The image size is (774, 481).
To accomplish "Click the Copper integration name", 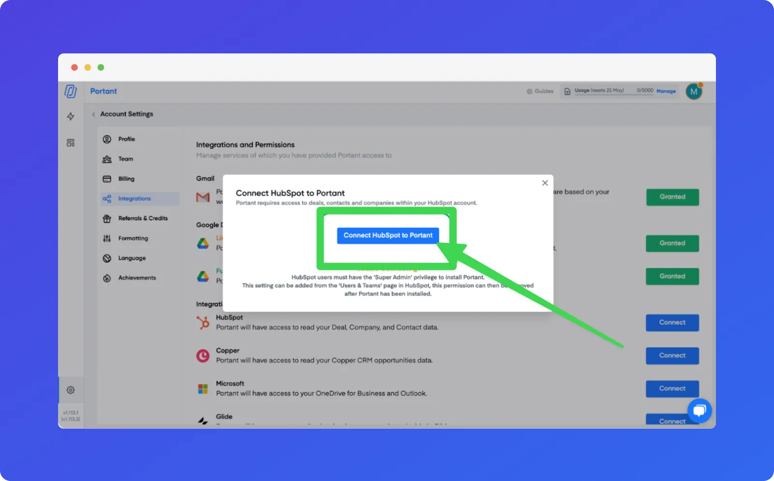I will pos(228,350).
